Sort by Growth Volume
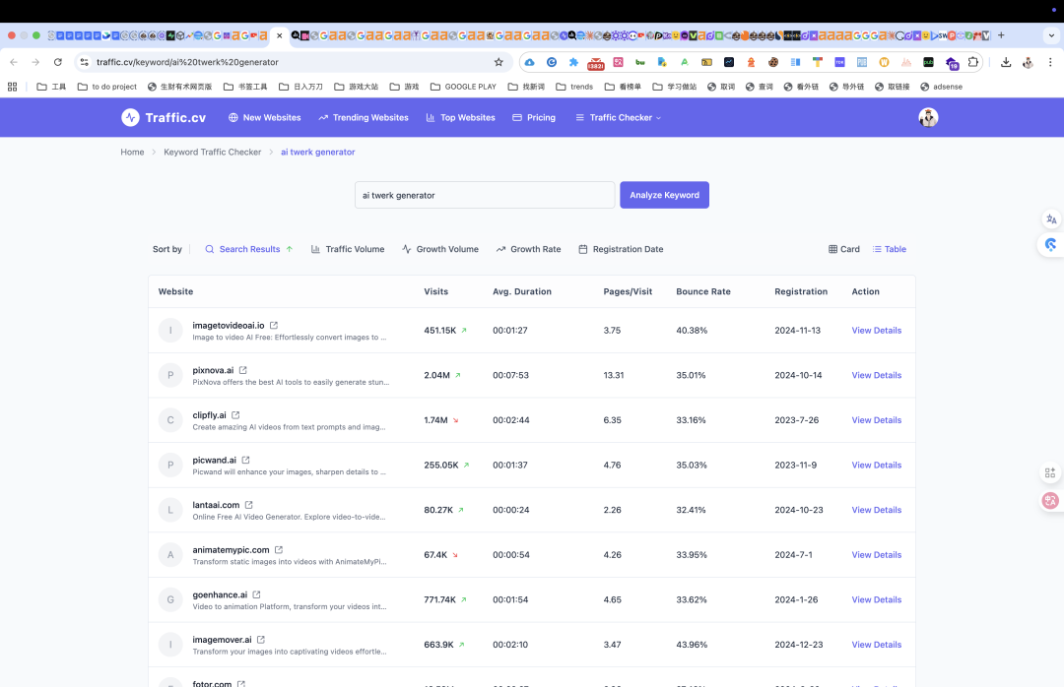Viewport: 1064px width, 687px height. 439,249
